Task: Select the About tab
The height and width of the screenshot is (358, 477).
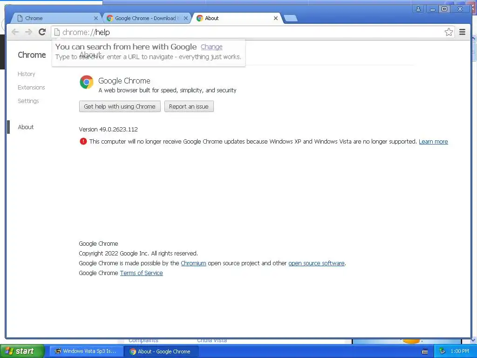Action: [236, 18]
